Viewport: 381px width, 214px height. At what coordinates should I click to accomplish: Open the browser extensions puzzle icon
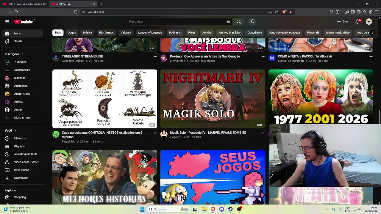click(331, 12)
